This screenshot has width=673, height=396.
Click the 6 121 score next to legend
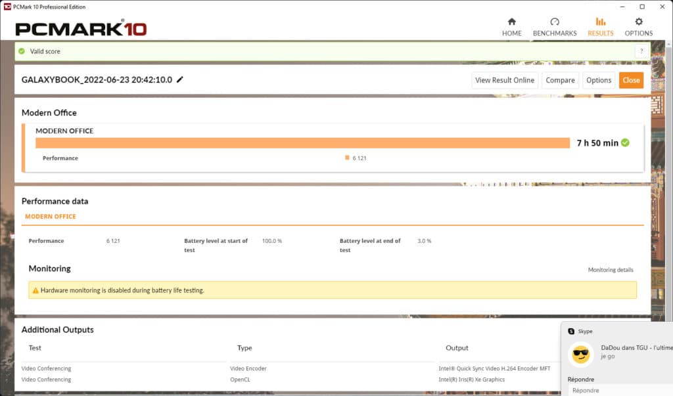360,158
